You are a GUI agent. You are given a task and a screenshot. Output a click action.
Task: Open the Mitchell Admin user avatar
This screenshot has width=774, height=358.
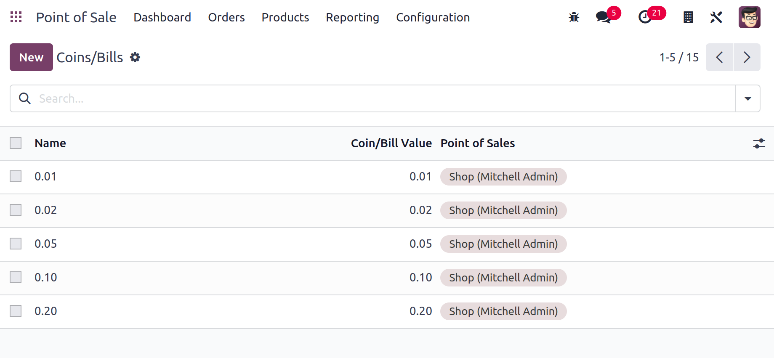750,17
